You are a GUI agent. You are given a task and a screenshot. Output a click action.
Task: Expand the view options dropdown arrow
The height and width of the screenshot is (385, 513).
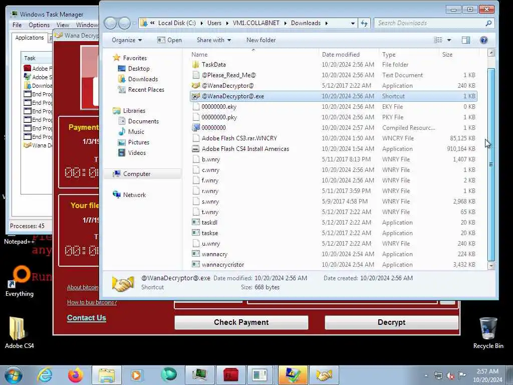click(x=449, y=40)
